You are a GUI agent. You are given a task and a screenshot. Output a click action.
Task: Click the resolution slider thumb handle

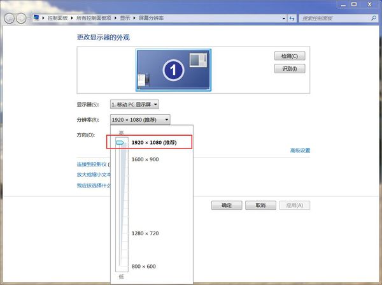click(120, 143)
